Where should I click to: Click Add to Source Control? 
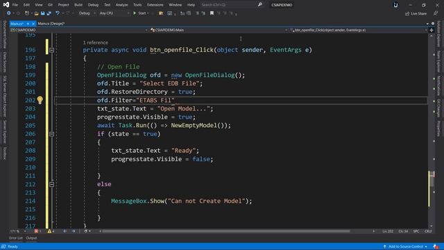point(405,247)
